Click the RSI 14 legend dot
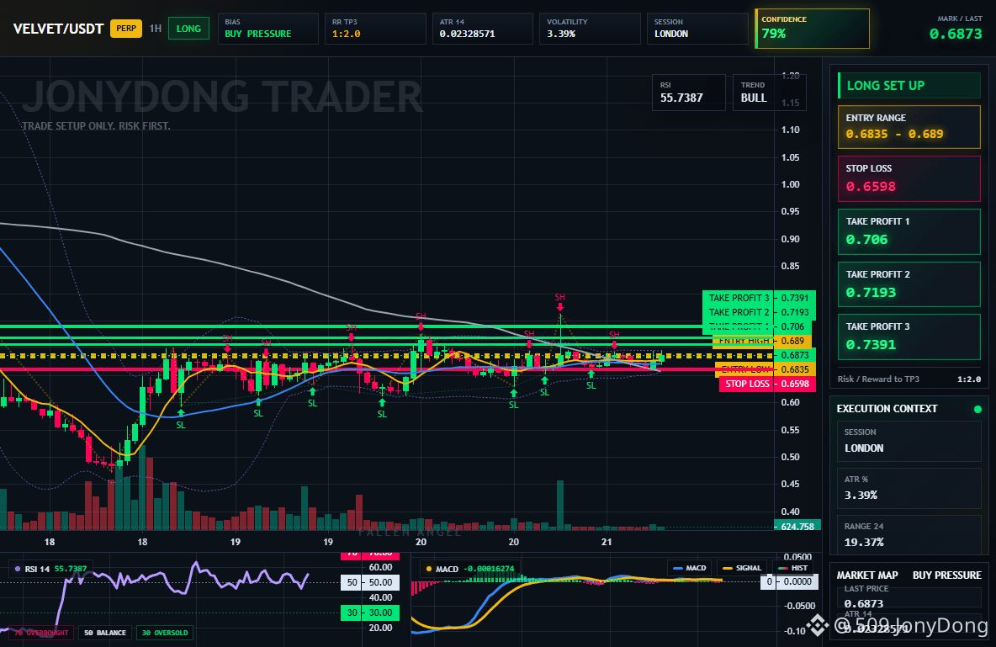 click(x=17, y=569)
